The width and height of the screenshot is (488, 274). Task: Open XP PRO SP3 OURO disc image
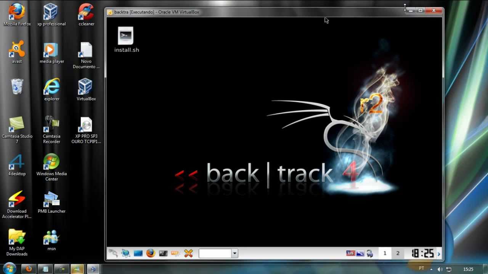click(86, 130)
